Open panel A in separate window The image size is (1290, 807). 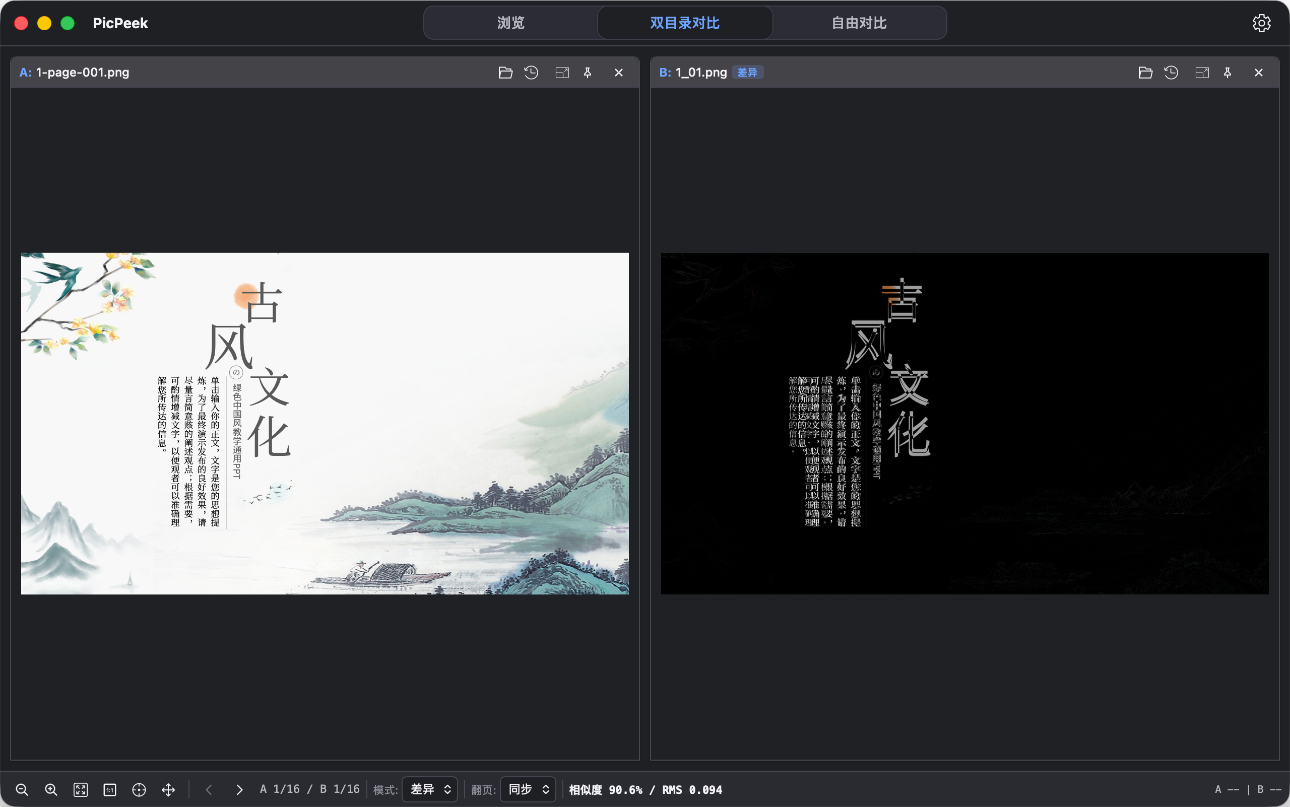(562, 73)
